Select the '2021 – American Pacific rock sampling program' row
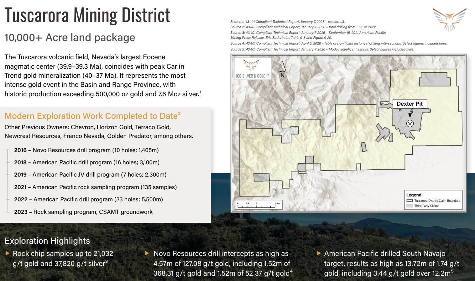 click(96, 187)
